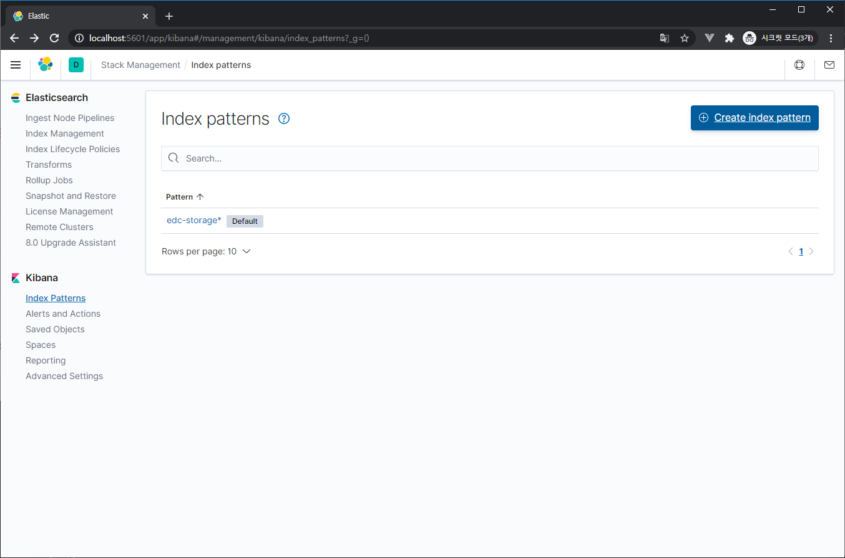The width and height of the screenshot is (845, 558).
Task: Go to the previous results page
Action: click(x=791, y=252)
